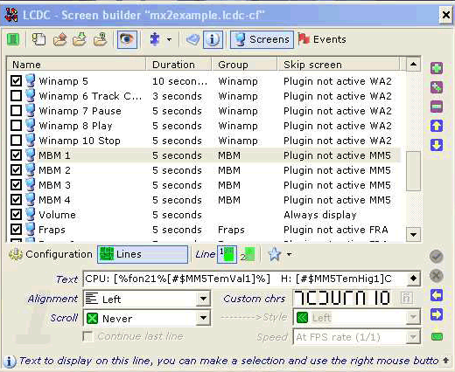Viewport: 455px width, 372px height.
Task: Sort by the Name column header
Action: pyautogui.click(x=76, y=65)
